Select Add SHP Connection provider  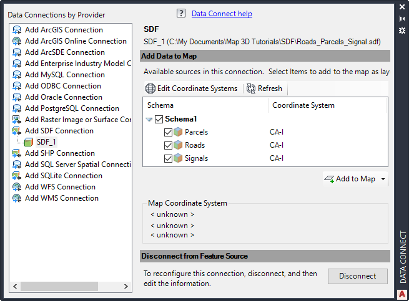[x=59, y=153]
